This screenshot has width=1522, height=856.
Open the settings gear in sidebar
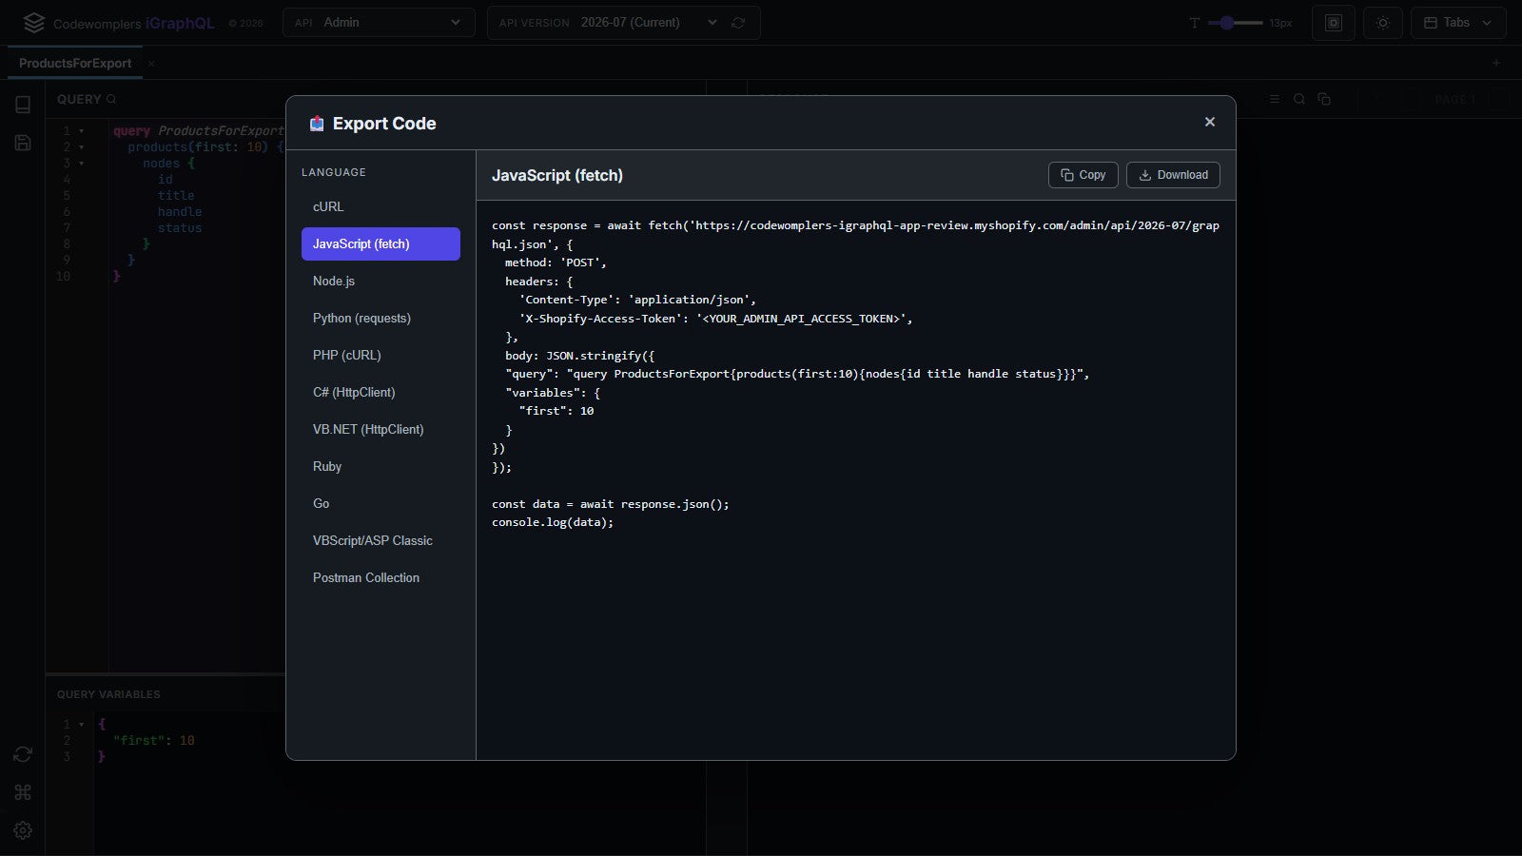(23, 830)
